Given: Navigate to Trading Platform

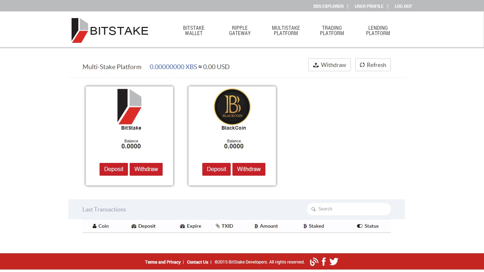Looking at the screenshot, I should click(x=332, y=30).
